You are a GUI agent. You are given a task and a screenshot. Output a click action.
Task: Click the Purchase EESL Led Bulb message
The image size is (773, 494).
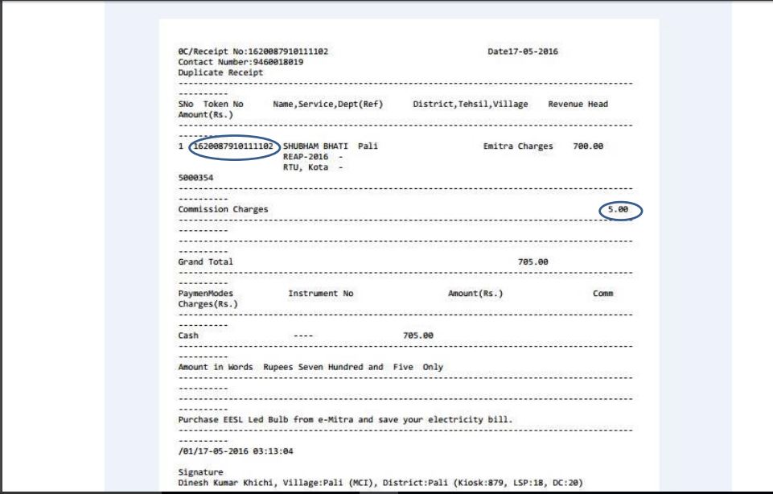pos(344,419)
